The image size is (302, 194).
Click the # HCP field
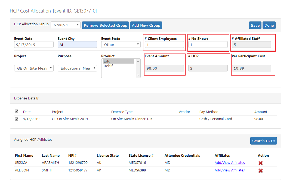click(208, 68)
